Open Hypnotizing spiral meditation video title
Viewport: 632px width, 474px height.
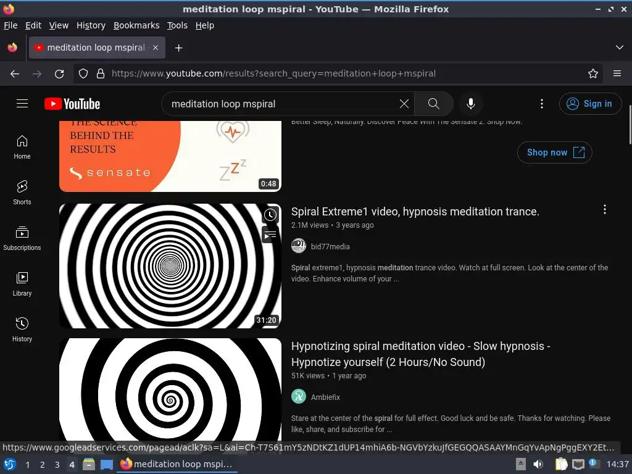coord(421,354)
